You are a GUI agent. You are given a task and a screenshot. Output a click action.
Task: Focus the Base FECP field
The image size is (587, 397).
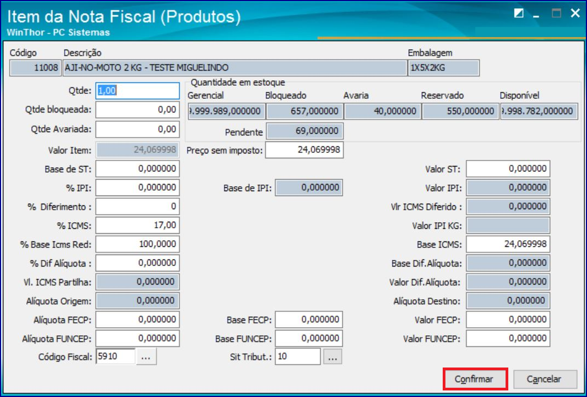(x=309, y=319)
